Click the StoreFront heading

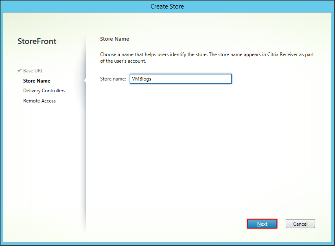tap(37, 41)
